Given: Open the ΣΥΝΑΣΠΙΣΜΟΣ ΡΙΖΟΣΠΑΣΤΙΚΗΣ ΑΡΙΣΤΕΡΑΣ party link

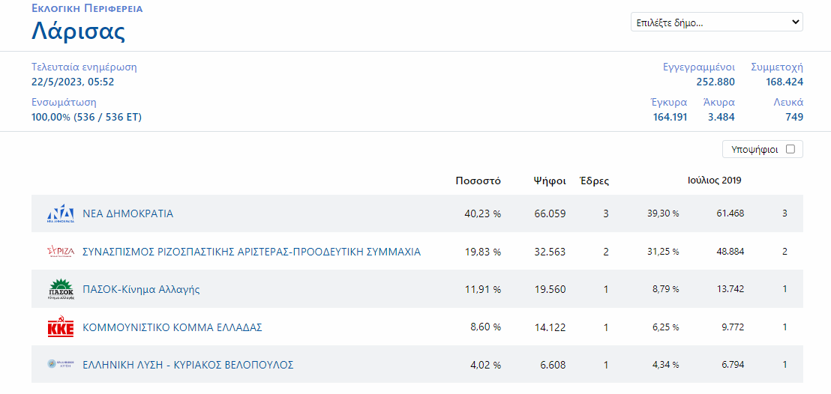Looking at the screenshot, I should 251,252.
